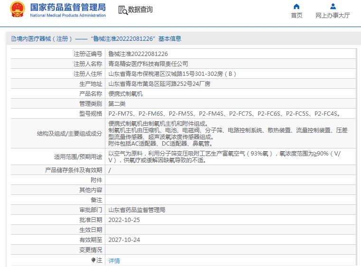The width and height of the screenshot is (361, 267).
Task: Select expiry date 2027-10-24
Action: (x=124, y=240)
